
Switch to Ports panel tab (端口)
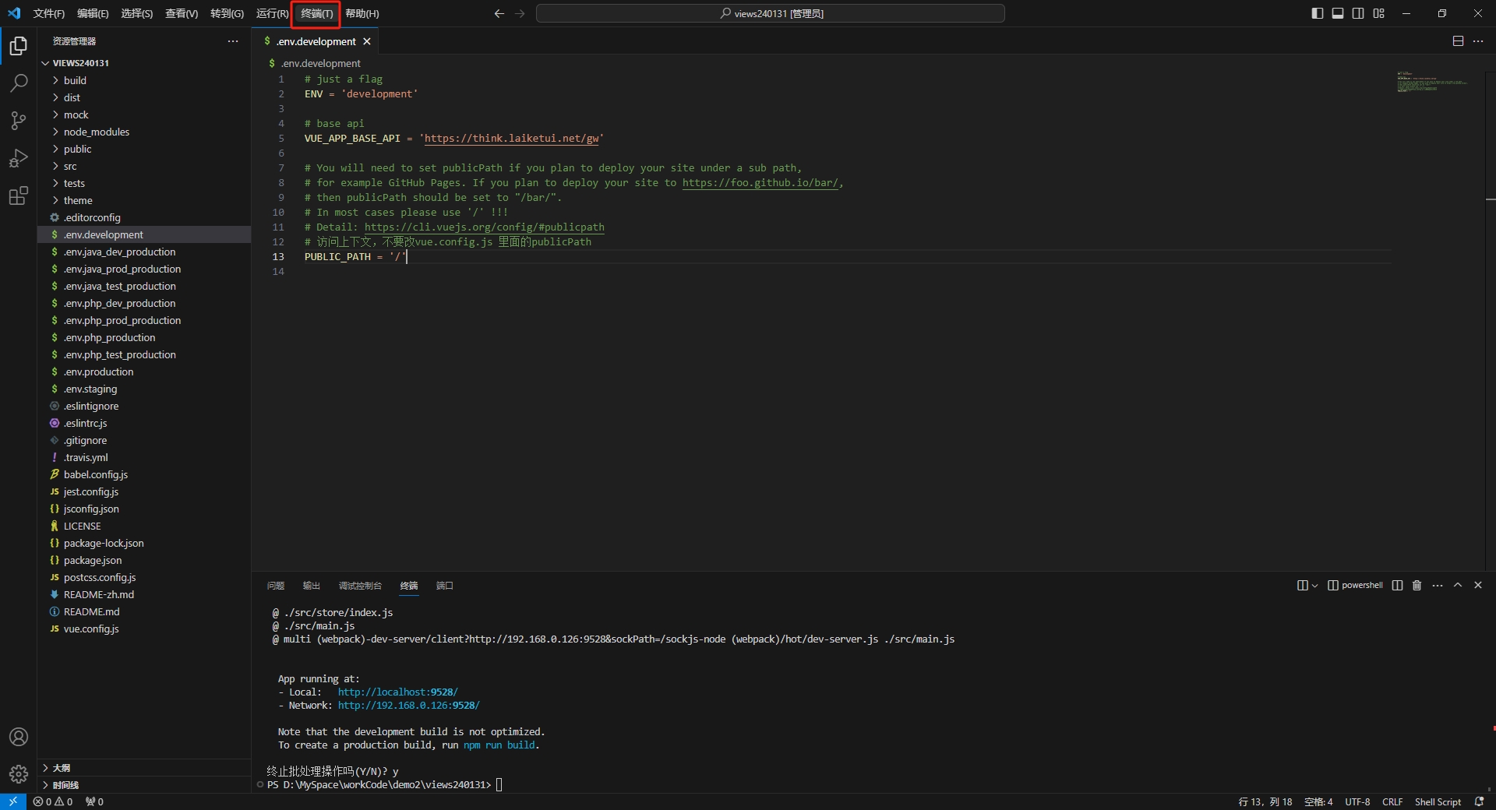click(x=445, y=586)
